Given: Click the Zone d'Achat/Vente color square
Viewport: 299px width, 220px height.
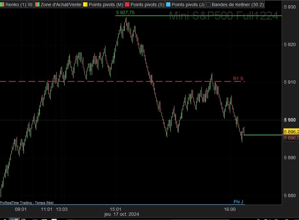Looking at the screenshot, I should point(37,4).
